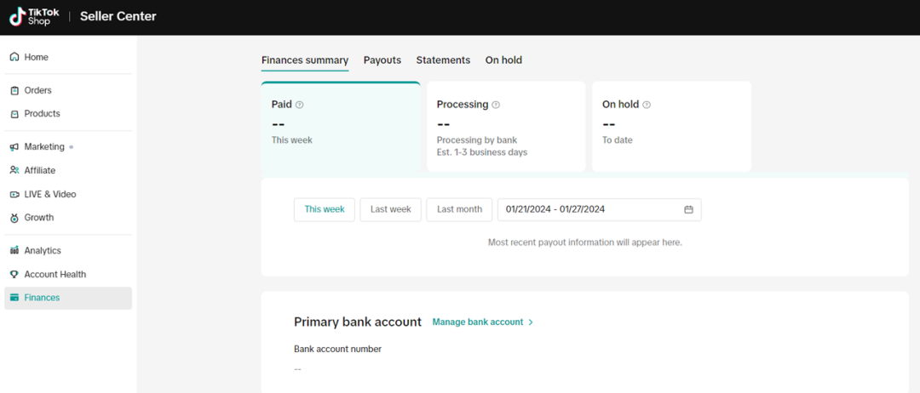Open the calendar icon in date range

[x=688, y=209]
